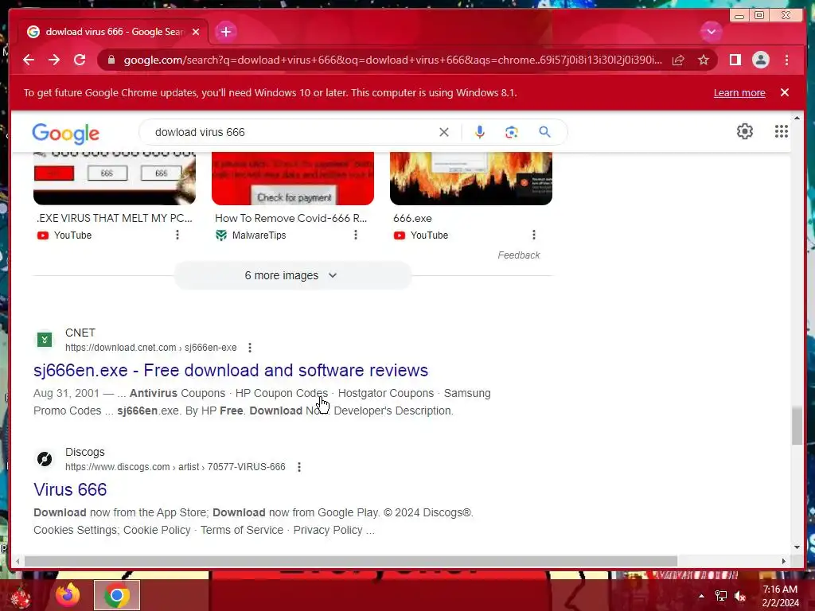Open options for MalwareTips image result

356,235
